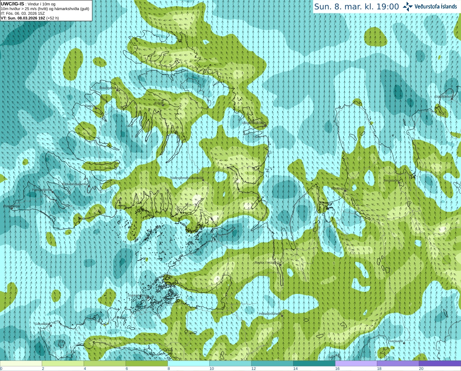Click the legend value '2'
Screen dimensions: 461x371
tap(43, 368)
